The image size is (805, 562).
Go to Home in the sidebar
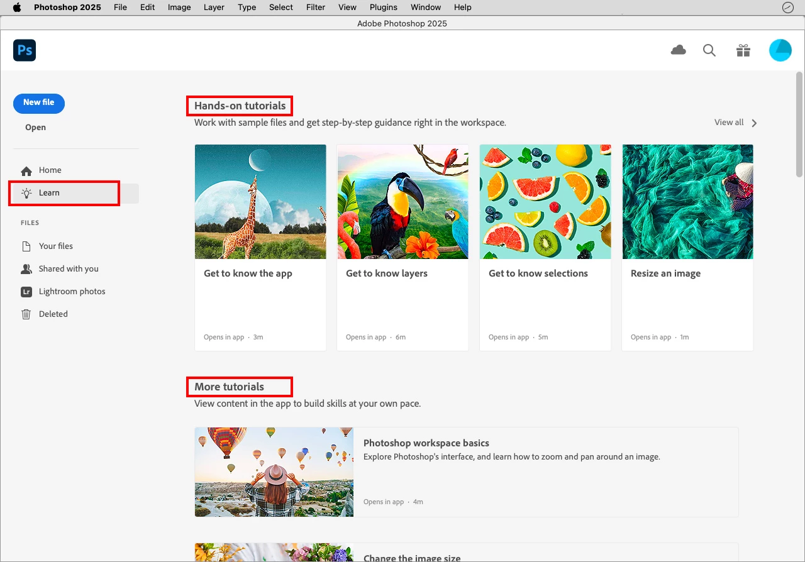75,170
